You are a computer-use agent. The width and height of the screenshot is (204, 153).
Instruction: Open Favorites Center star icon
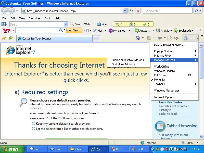click(4, 38)
